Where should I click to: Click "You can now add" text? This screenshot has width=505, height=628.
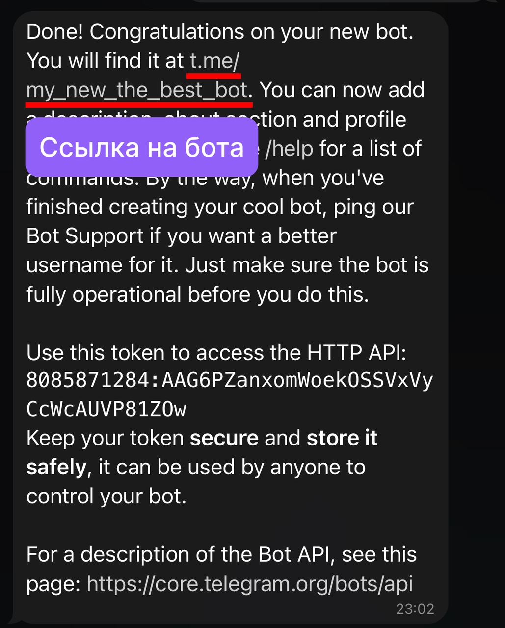point(342,90)
